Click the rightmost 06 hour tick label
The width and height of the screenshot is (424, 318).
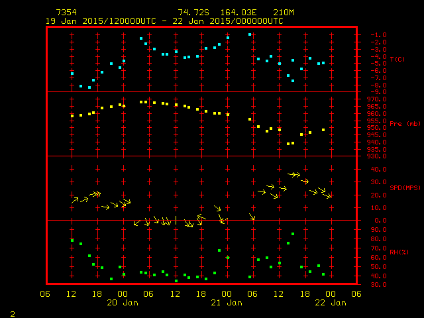pos(356,294)
